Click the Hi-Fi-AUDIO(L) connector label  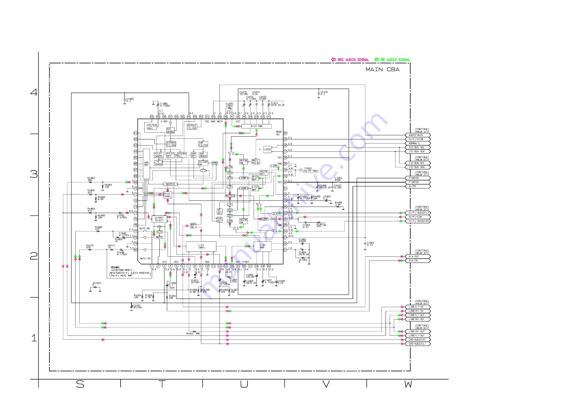coord(417,213)
